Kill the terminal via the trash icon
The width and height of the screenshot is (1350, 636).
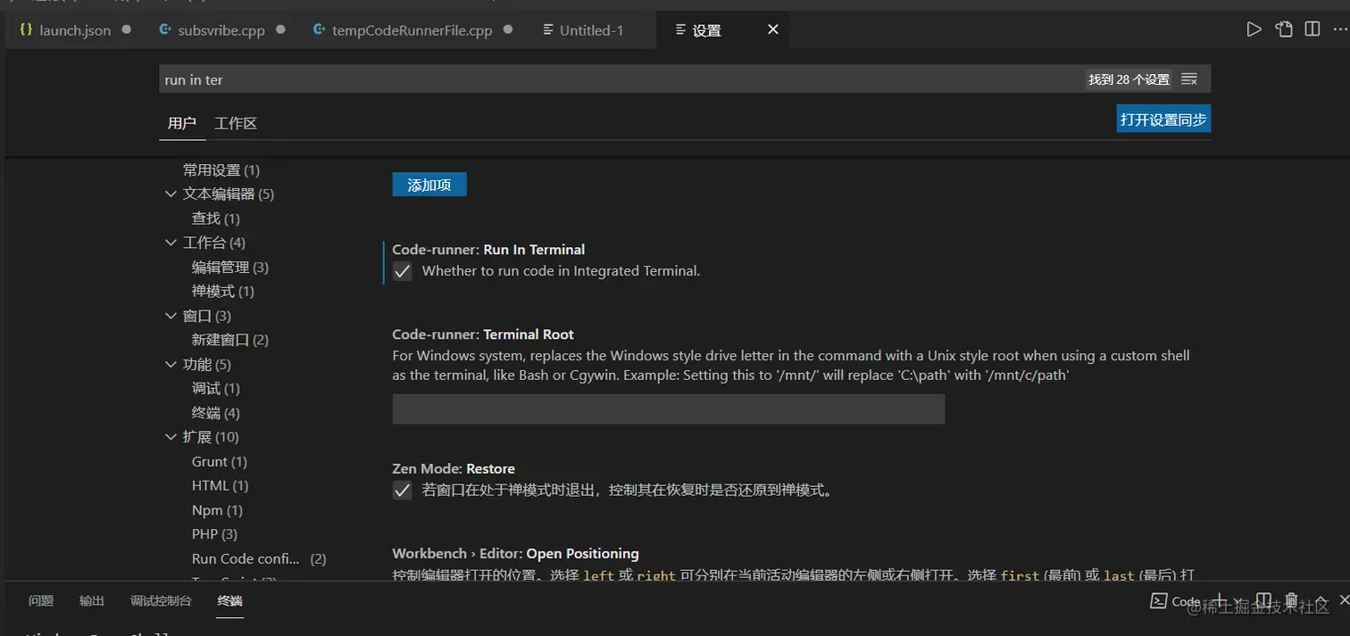[1291, 600]
